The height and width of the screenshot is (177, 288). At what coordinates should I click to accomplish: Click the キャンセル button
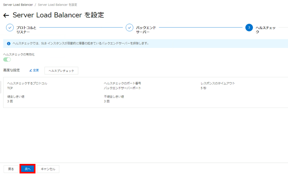(x=48, y=169)
